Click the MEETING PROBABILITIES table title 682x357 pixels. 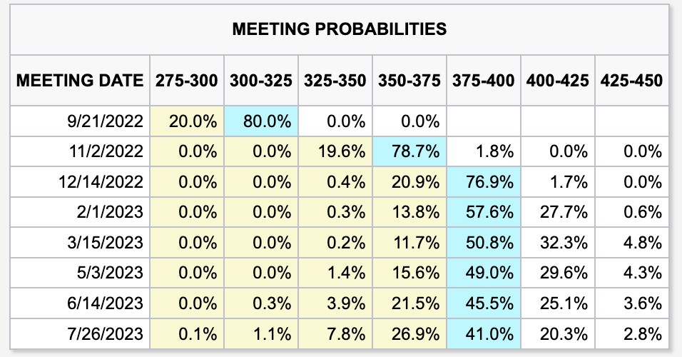coord(339,29)
